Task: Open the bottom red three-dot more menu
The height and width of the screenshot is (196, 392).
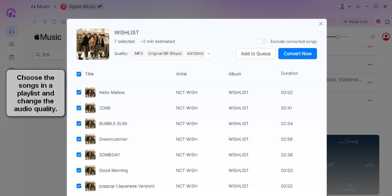Action: coord(370,100)
